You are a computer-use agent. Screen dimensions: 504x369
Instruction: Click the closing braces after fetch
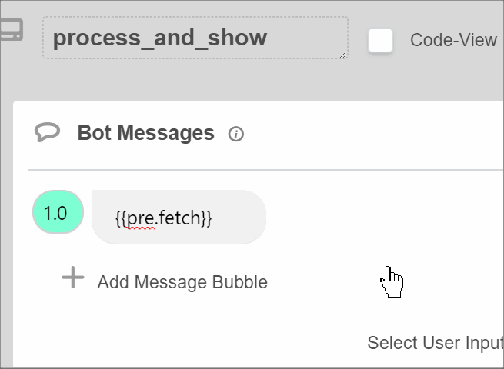(x=207, y=218)
